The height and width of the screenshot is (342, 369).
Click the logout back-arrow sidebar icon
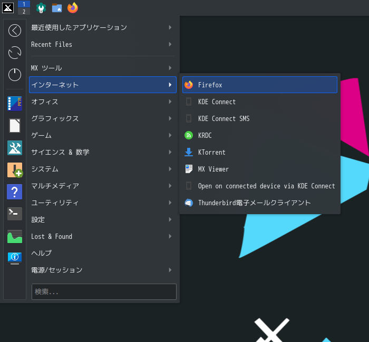[15, 31]
